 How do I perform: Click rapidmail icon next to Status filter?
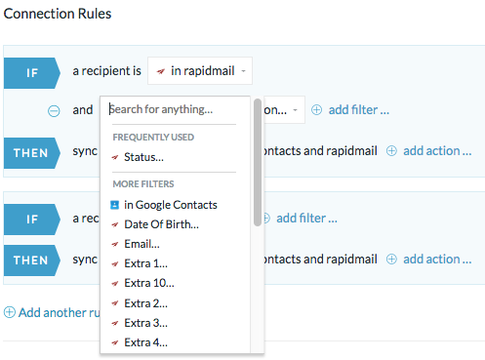coord(115,158)
